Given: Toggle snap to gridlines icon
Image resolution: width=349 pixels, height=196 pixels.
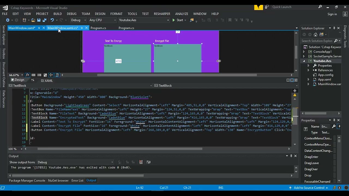Looking at the screenshot, I should [x=39, y=75].
